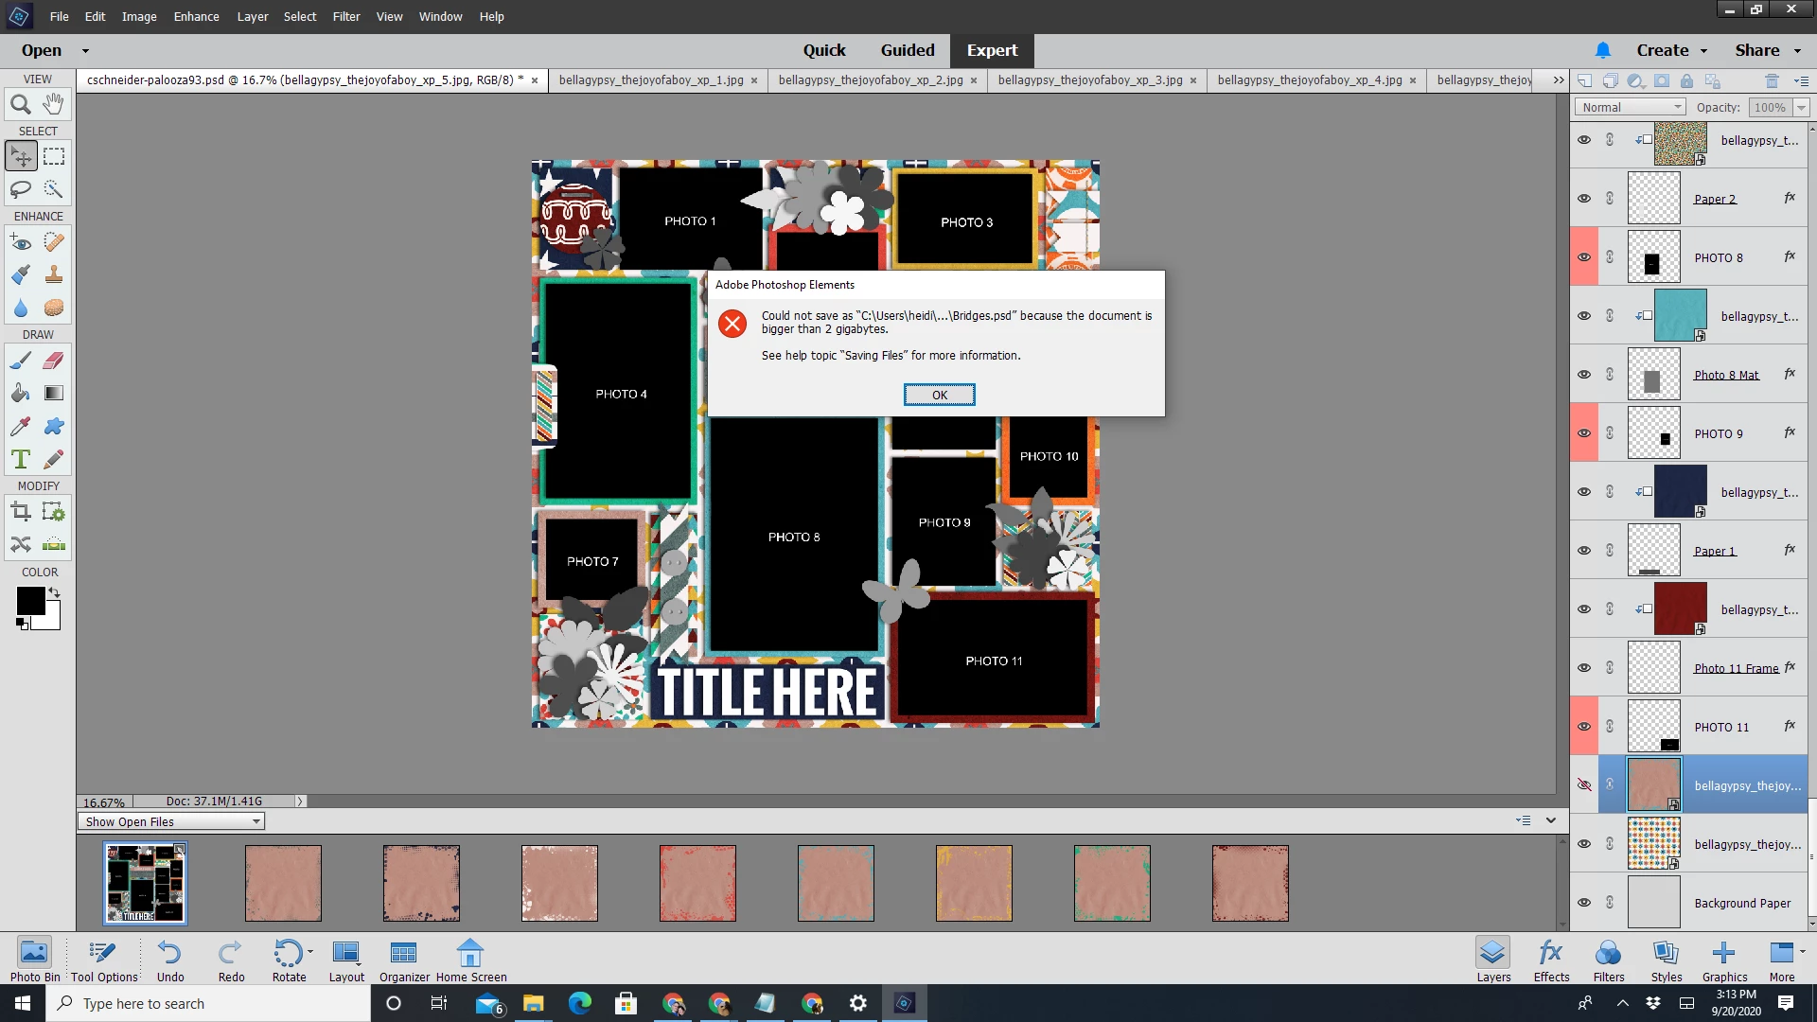Viewport: 1817px width, 1022px height.
Task: Switch to the bellagypsy_thejoyofaboy_xp_2.jpg tab
Action: [870, 80]
